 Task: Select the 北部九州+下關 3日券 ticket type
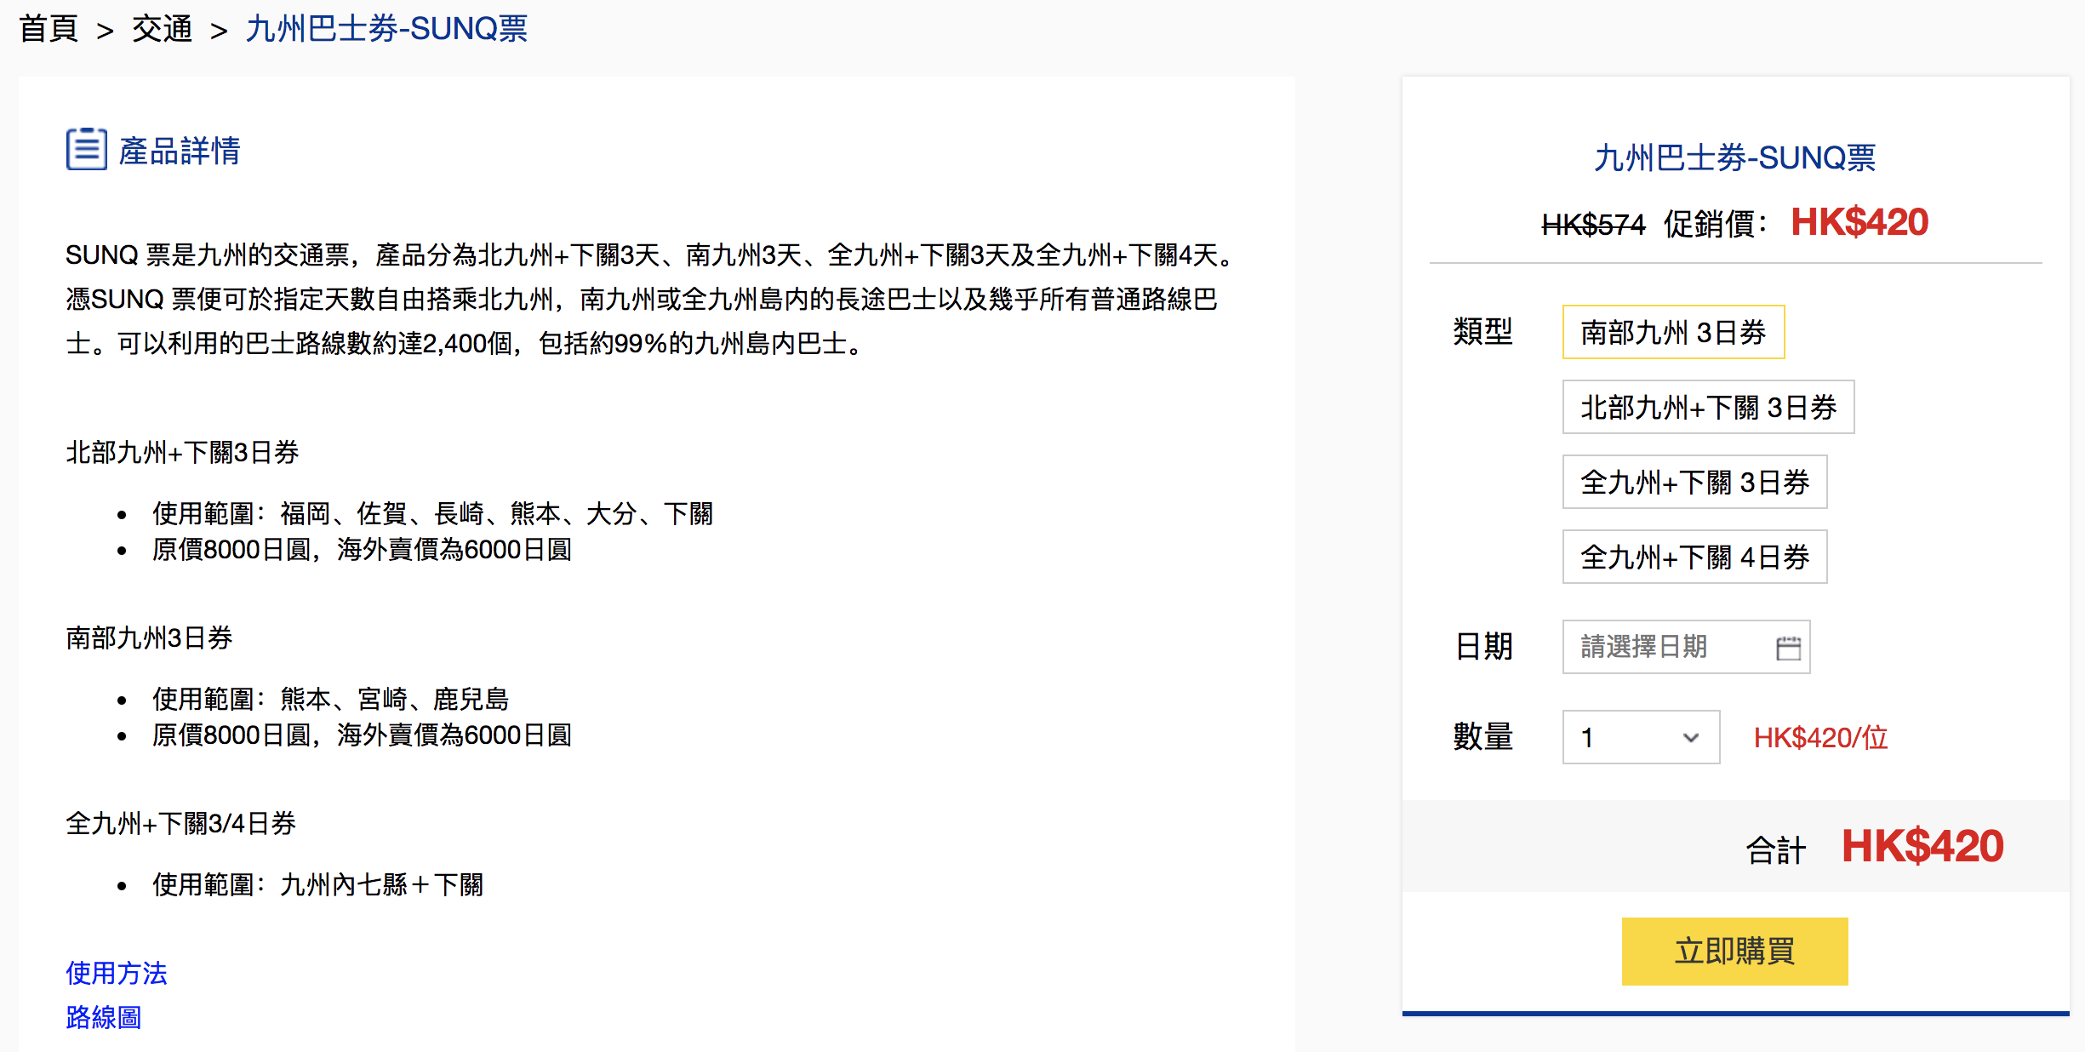coord(1708,407)
